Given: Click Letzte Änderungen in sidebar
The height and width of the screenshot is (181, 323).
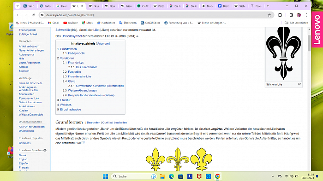Looking at the screenshot, I should [x=30, y=63].
